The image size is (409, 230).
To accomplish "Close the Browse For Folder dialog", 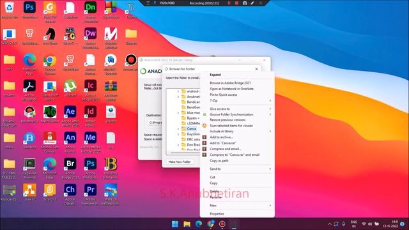I will (256, 69).
